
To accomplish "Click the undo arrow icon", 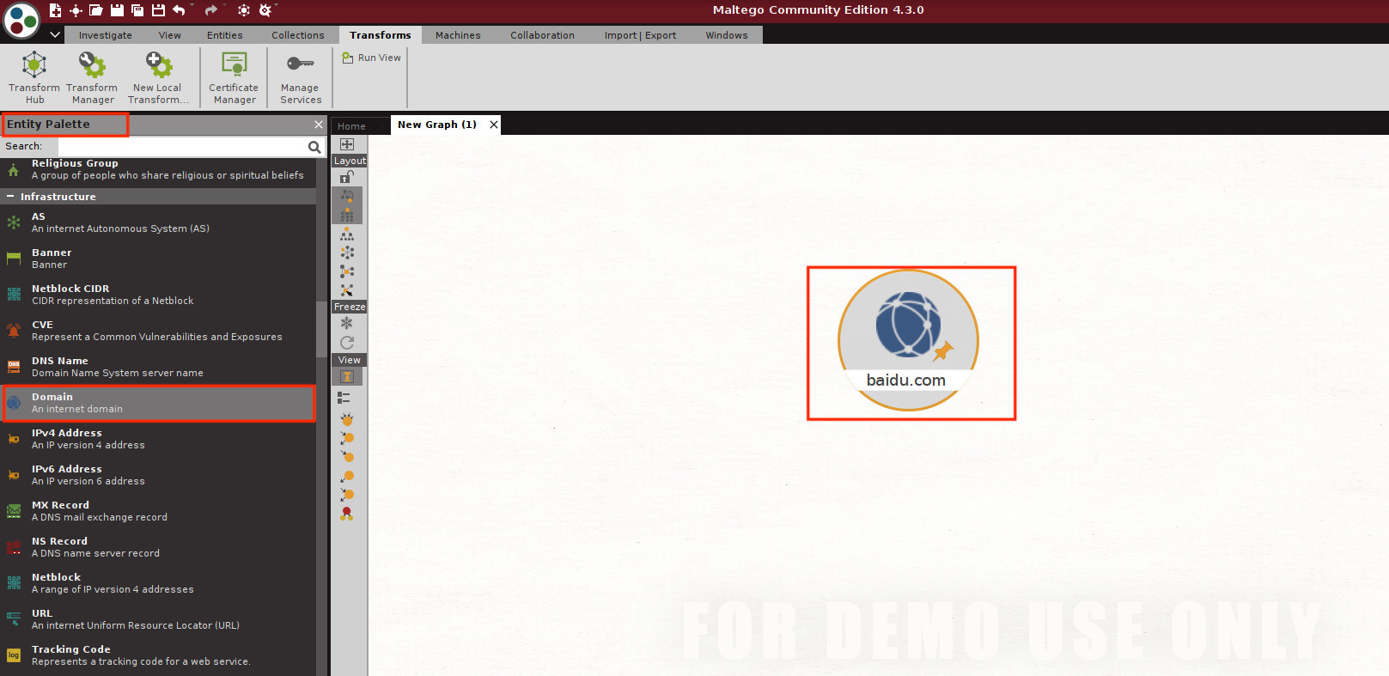I will (x=179, y=10).
